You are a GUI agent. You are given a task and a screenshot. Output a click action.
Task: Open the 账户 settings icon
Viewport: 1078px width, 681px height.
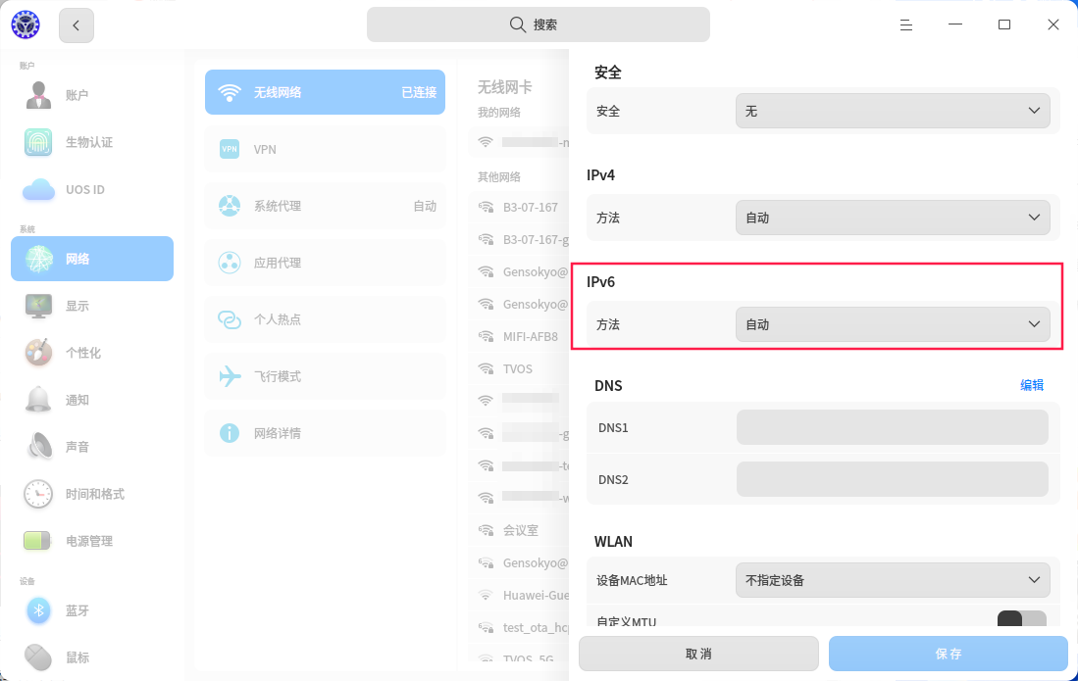coord(38,95)
